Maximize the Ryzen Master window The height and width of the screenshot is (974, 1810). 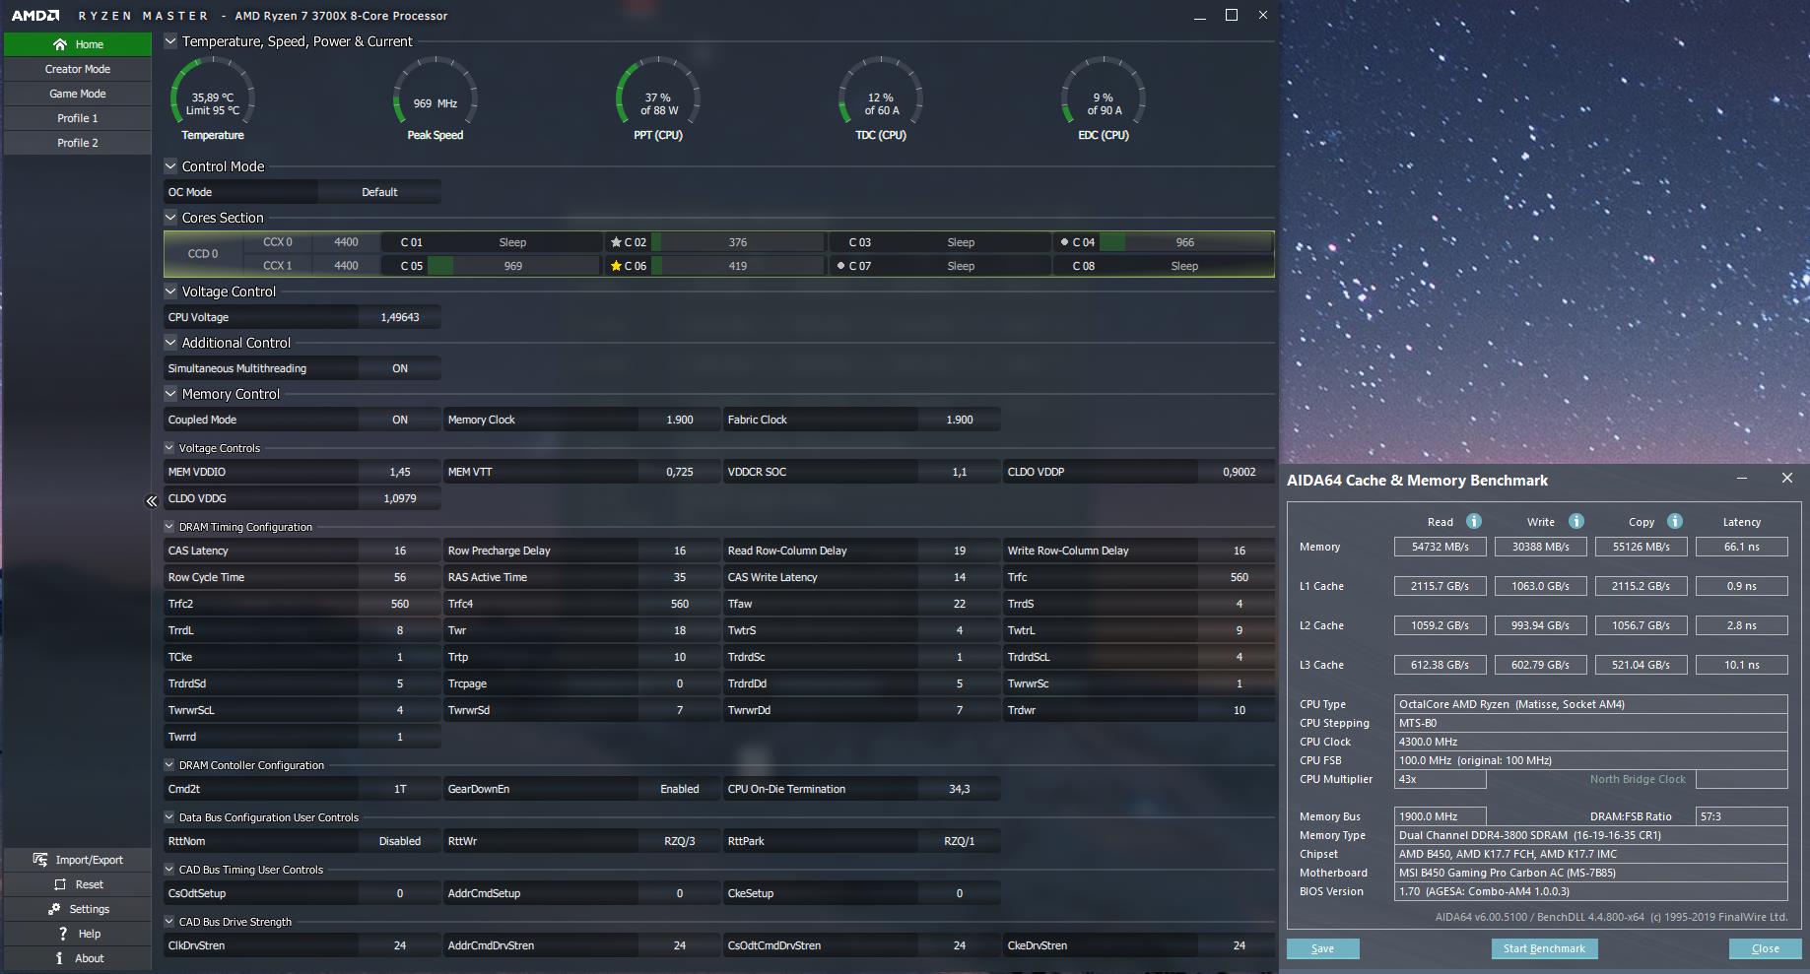pos(1232,15)
